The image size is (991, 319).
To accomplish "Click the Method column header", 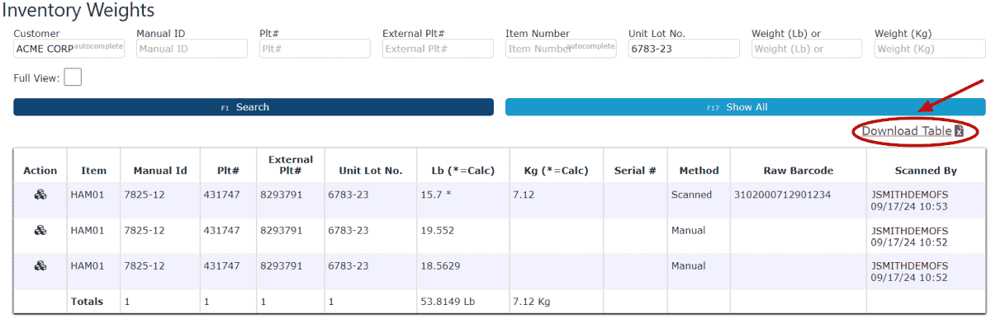I will [699, 171].
